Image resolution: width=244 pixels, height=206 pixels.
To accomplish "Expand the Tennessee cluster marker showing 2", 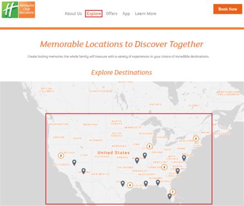I will pyautogui.click(x=164, y=167).
